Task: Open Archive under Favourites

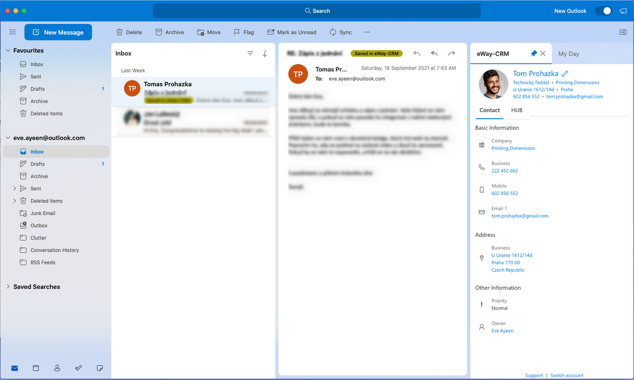Action: point(39,101)
